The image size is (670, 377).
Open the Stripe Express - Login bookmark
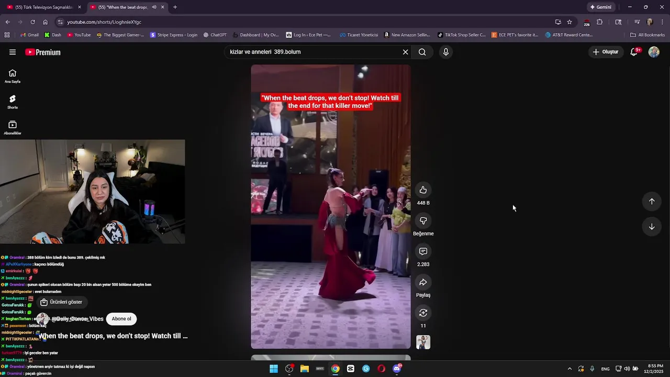pos(174,35)
